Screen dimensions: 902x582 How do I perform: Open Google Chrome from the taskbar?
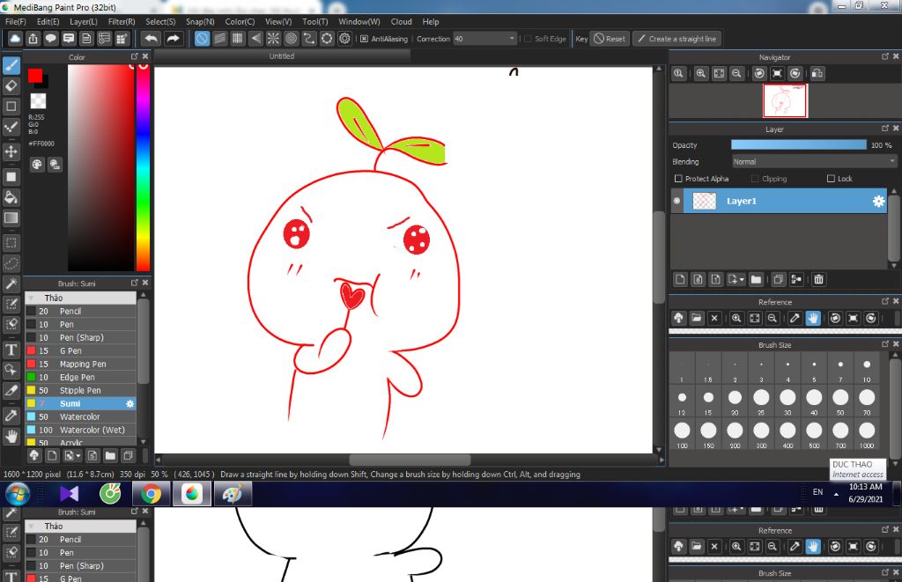(152, 493)
